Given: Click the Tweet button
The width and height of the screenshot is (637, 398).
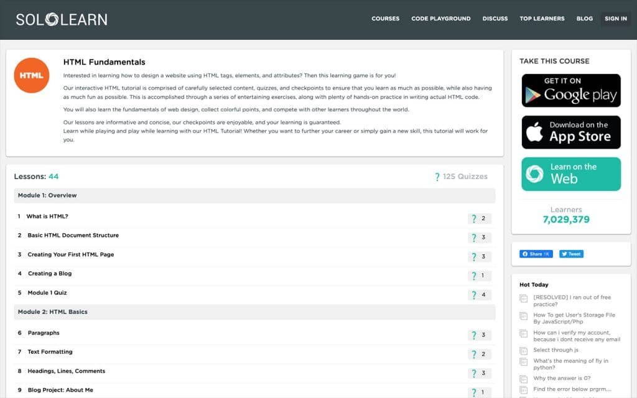Looking at the screenshot, I should pyautogui.click(x=570, y=253).
